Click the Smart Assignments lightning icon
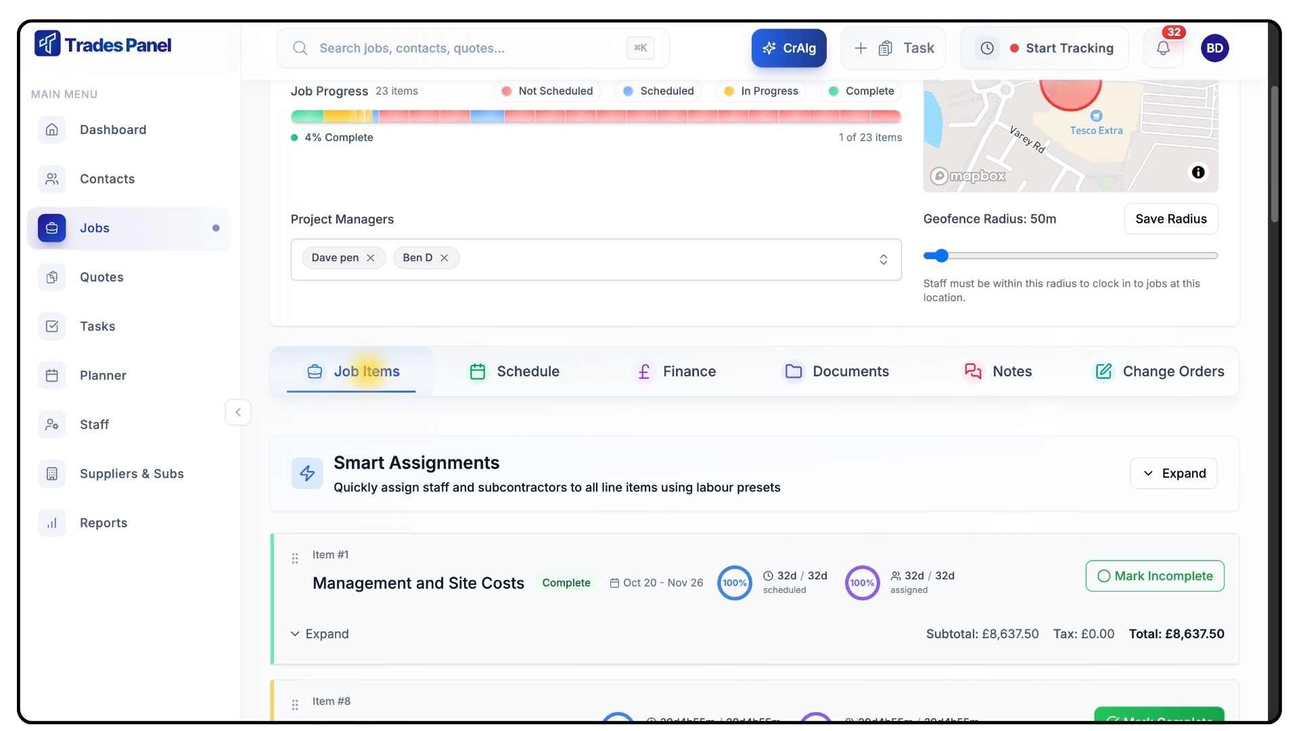 pos(307,473)
